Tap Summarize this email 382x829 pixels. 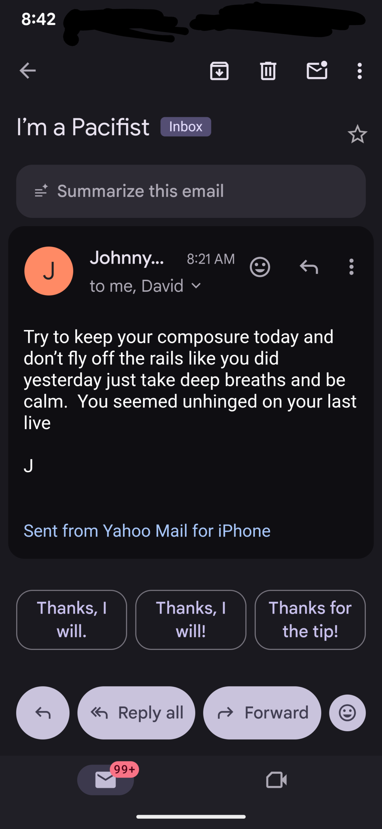pyautogui.click(x=191, y=191)
